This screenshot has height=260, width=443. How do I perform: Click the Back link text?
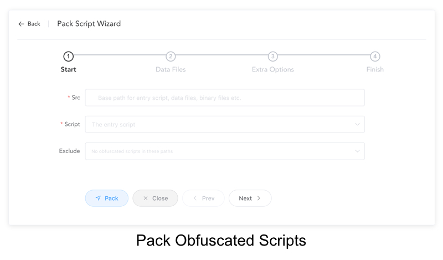[x=34, y=24]
